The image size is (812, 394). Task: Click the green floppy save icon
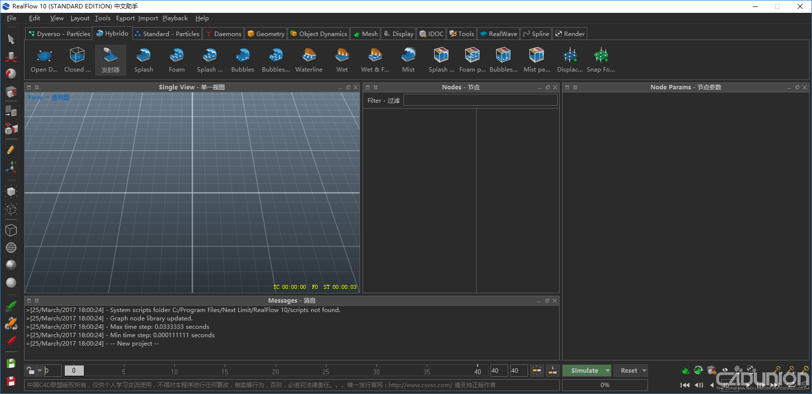click(x=11, y=363)
